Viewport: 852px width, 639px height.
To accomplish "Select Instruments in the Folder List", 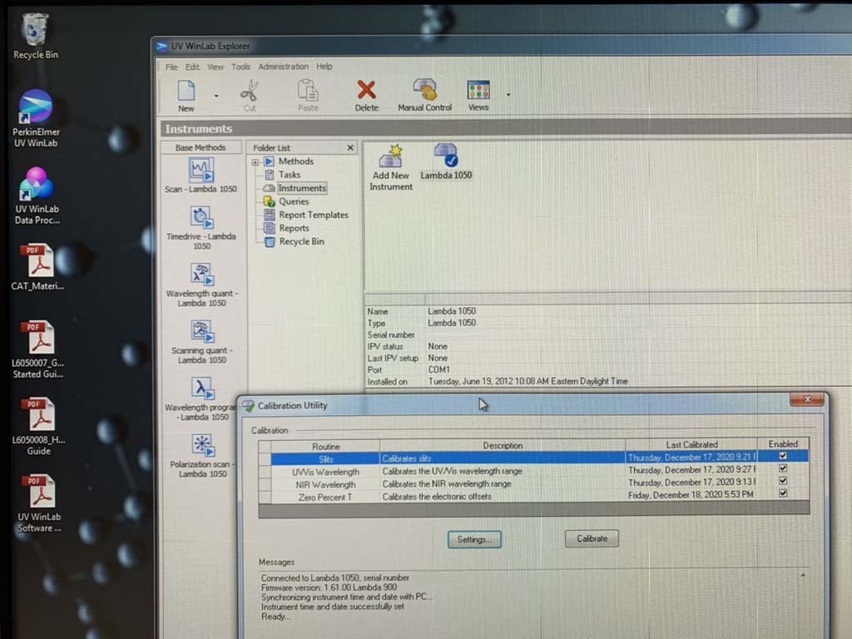I will tap(301, 188).
